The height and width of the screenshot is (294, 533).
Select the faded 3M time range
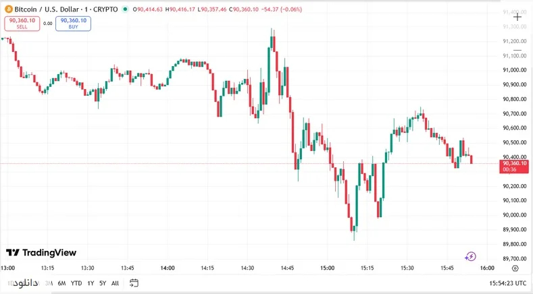tap(49, 283)
